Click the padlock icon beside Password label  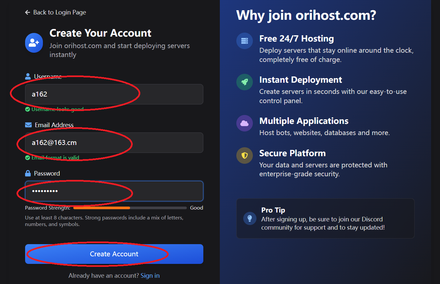[28, 173]
